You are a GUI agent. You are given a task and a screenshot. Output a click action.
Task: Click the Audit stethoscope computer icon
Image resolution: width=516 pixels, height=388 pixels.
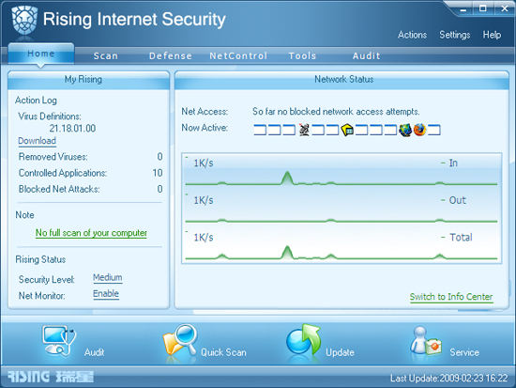pyautogui.click(x=59, y=342)
